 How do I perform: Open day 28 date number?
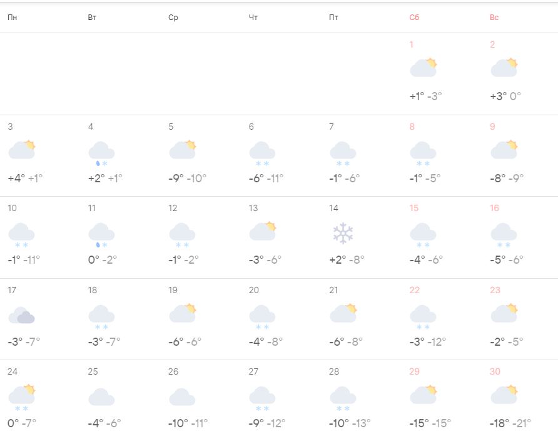(334, 371)
